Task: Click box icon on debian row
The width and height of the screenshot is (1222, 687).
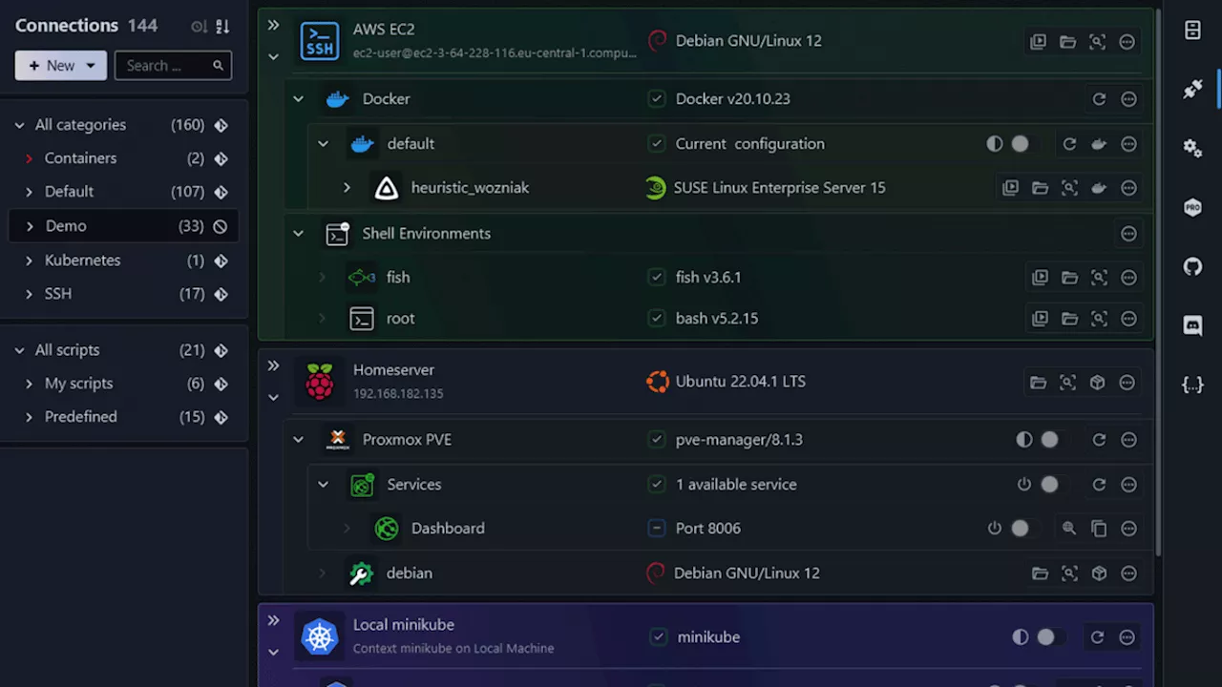Action: (x=1099, y=573)
